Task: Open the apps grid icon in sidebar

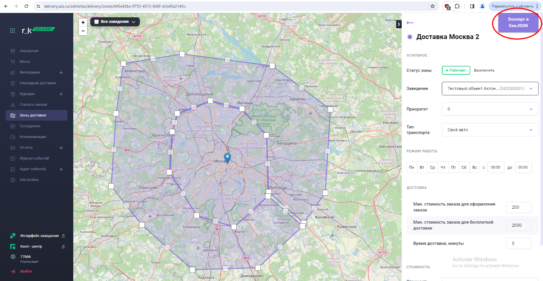Action: coord(13,30)
